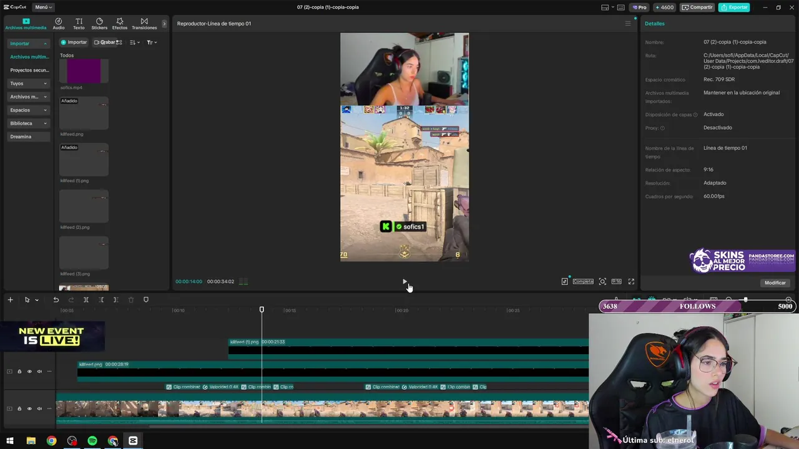This screenshot has width=799, height=449.
Task: Expand the Biblioteca section
Action: (x=28, y=123)
